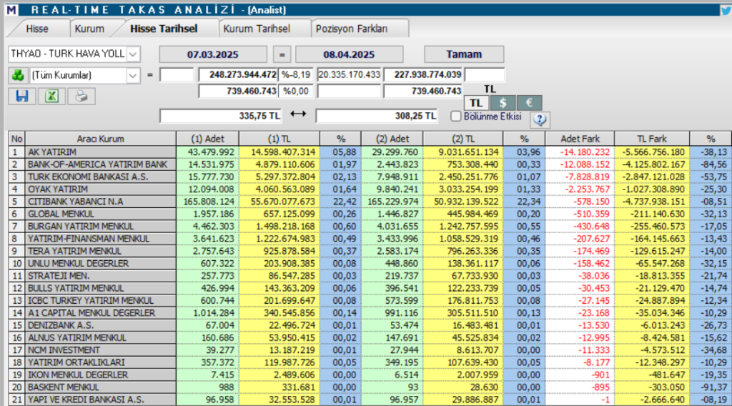This screenshot has height=406, width=732.
Task: Click the save (floppy disk) icon
Action: (21, 96)
